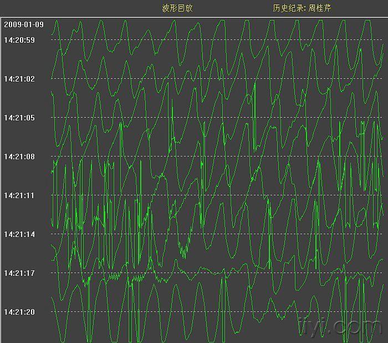The width and height of the screenshot is (388, 343).
Task: Select the 14:21:05 timestamp label
Action: 19,118
